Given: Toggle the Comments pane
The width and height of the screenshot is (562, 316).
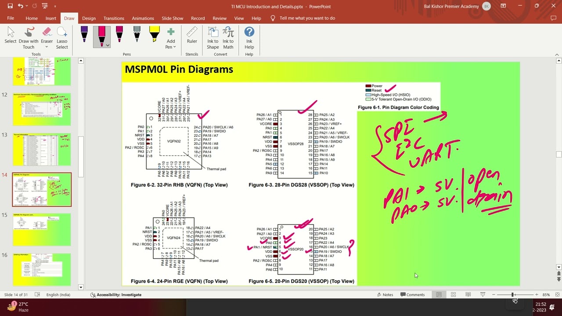Looking at the screenshot, I should coord(413,294).
